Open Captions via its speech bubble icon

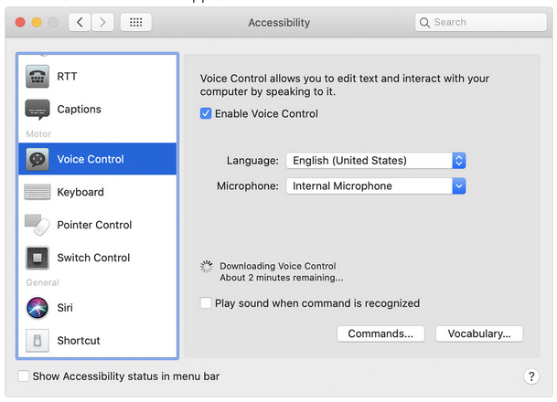[37, 110]
